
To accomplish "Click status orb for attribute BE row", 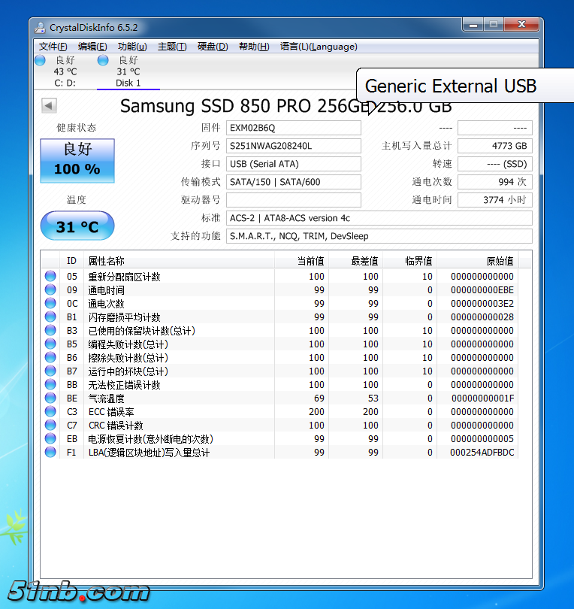I will tap(50, 398).
